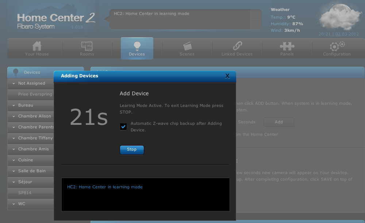The width and height of the screenshot is (365, 223).
Task: Click the weather cloud and moon icon
Action: 339,17
